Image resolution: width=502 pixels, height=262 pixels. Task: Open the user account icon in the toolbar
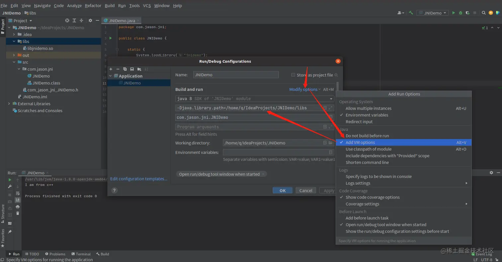pos(401,13)
